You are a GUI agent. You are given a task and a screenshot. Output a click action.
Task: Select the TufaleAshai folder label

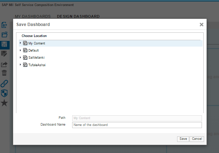pyautogui.click(x=37, y=65)
